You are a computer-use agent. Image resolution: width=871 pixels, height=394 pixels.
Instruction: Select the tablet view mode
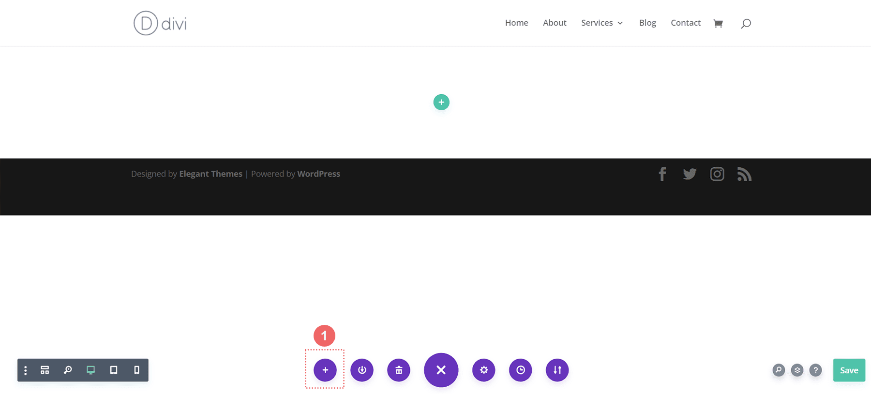[x=114, y=370]
